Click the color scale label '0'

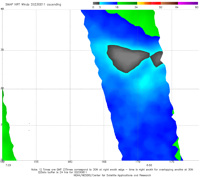[93, 7]
